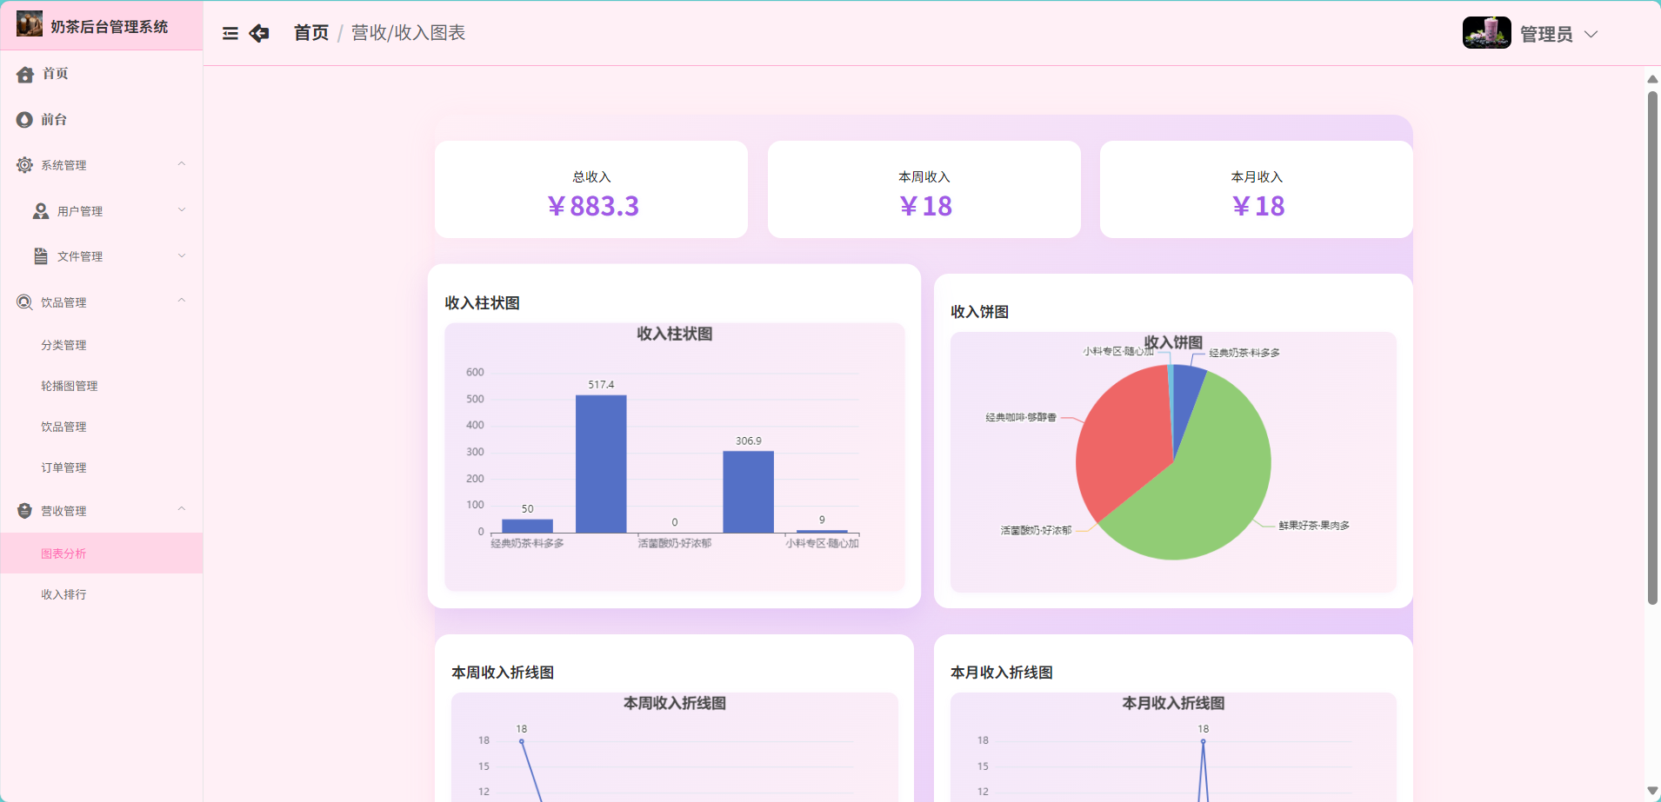Click the 饮品管理 magnifier icon
Viewport: 1661px width, 802px height.
[24, 302]
